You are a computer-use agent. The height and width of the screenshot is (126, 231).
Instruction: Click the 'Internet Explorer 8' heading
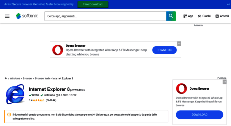49,89
